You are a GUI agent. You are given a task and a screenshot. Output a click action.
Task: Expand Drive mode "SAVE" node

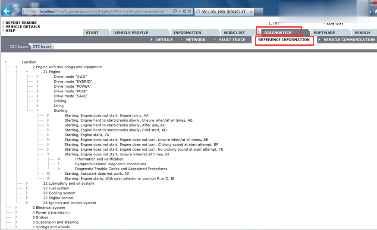[x=38, y=96]
